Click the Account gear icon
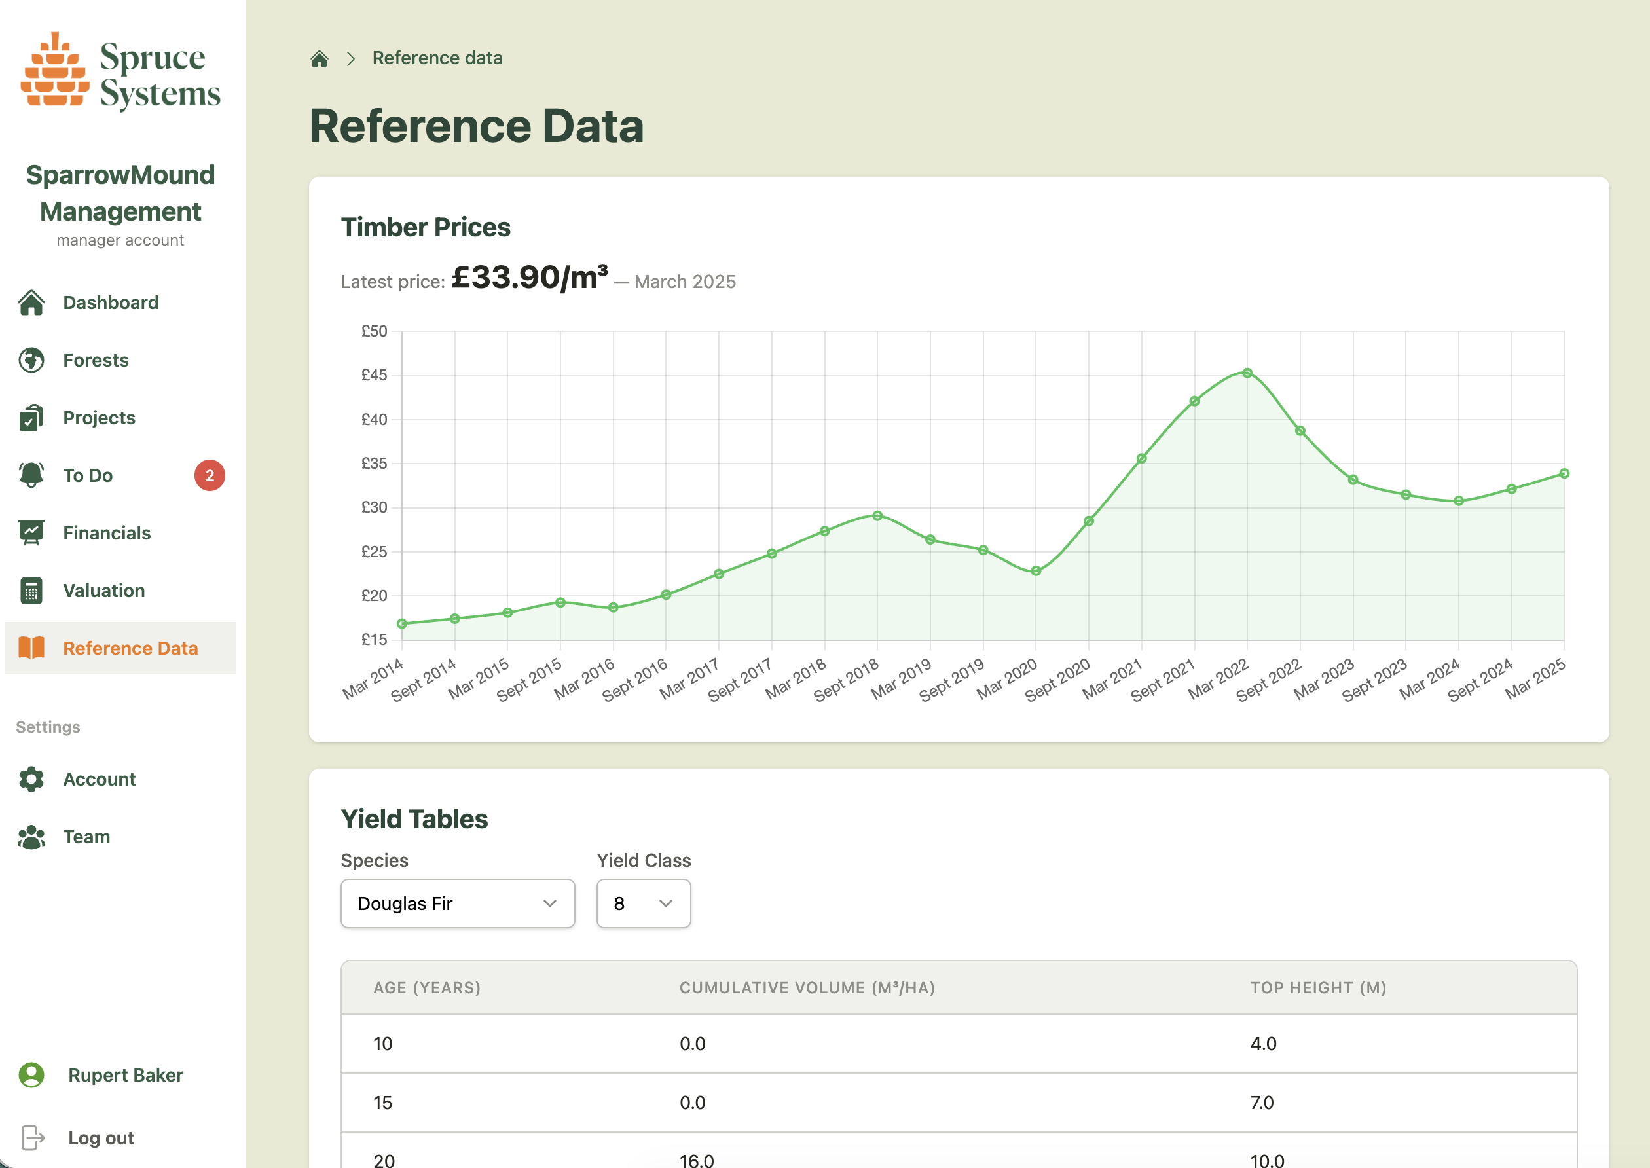This screenshot has height=1168, width=1650. 31,779
